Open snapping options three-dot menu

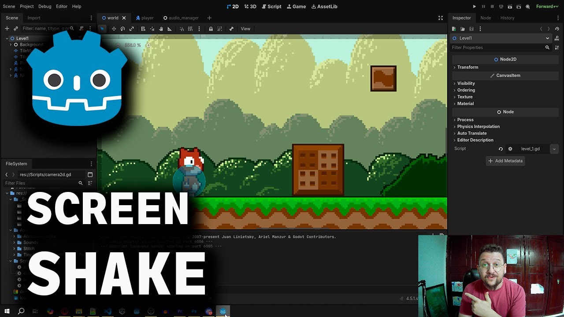pyautogui.click(x=199, y=29)
